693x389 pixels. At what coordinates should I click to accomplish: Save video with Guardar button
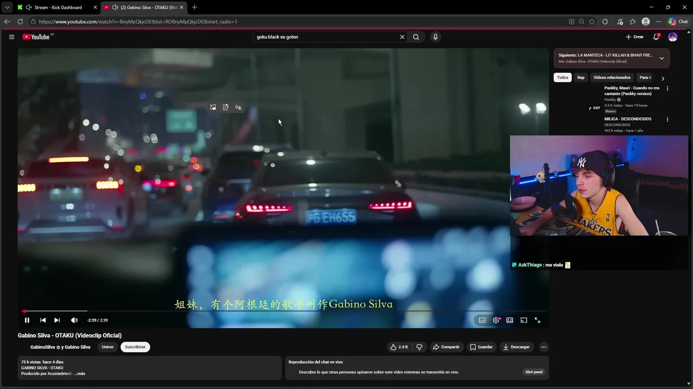(x=481, y=347)
